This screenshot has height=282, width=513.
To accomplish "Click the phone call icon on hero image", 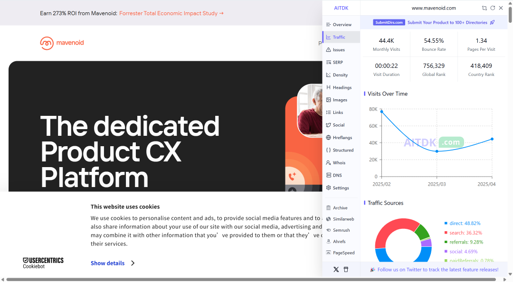I will pyautogui.click(x=292, y=176).
